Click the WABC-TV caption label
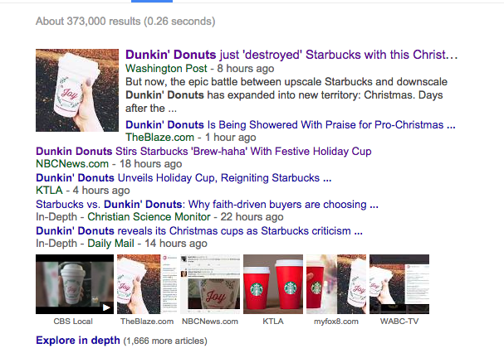 399,322
